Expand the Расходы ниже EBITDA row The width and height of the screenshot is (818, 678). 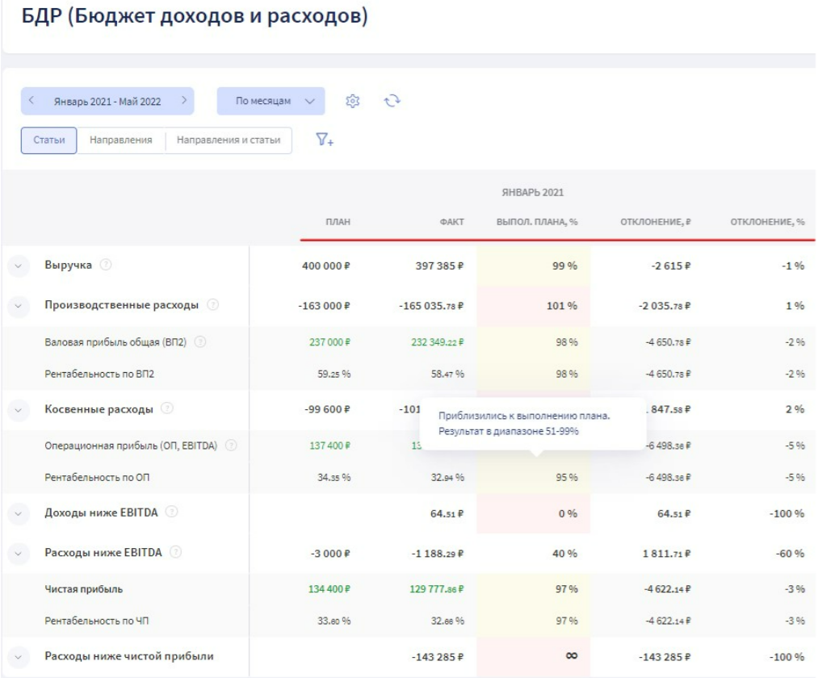tap(19, 554)
